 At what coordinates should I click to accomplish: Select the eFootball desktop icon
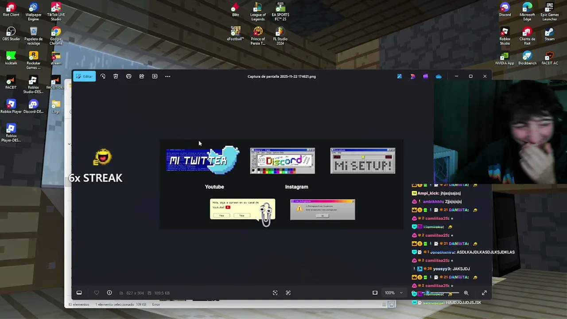(236, 34)
